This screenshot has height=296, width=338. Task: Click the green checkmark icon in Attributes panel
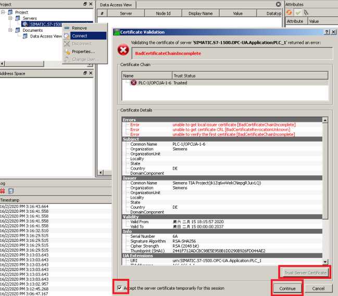tap(298, 13)
